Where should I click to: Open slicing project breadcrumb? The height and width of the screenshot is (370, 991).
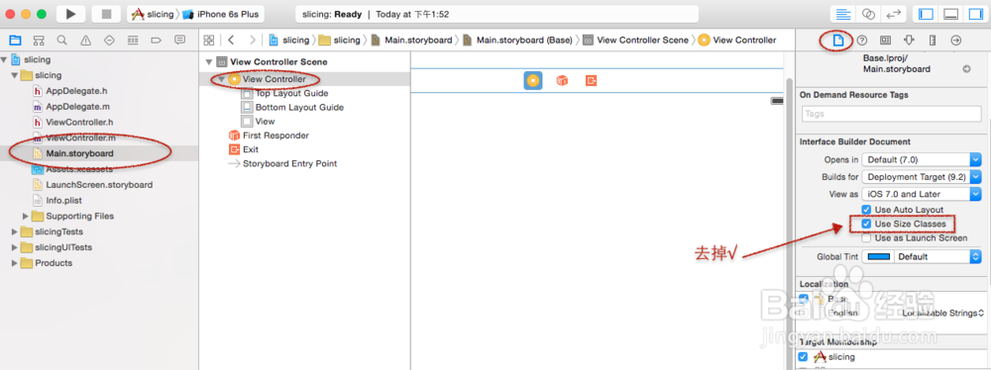[289, 40]
